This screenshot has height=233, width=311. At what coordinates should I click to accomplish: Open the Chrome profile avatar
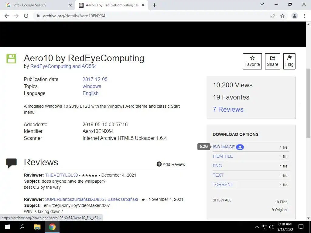click(295, 16)
